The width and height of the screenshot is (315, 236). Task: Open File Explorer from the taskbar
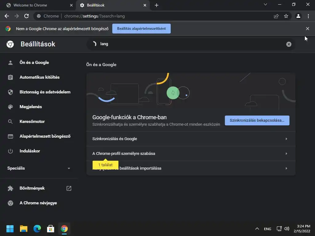coord(23,229)
